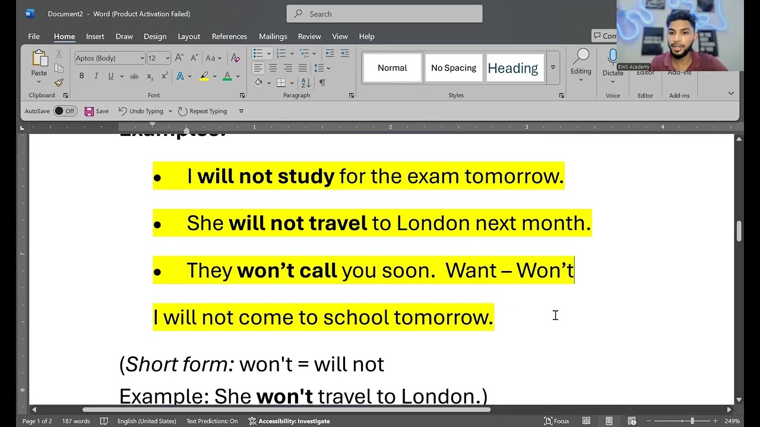Switch to the Insert tab
Image resolution: width=760 pixels, height=427 pixels.
(x=95, y=36)
